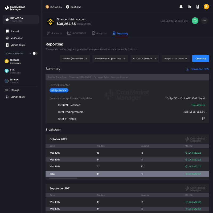Switch to the Analytics tab
This screenshot has height=213, width=213.
(x=99, y=33)
